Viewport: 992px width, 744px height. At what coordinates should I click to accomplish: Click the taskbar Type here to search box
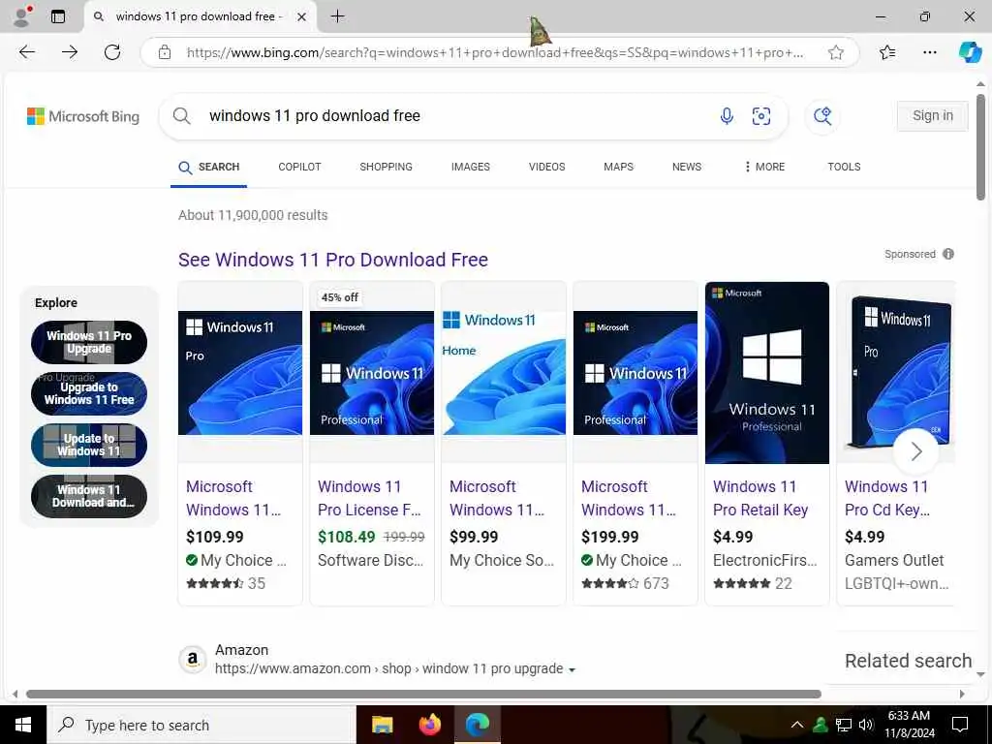[201, 725]
